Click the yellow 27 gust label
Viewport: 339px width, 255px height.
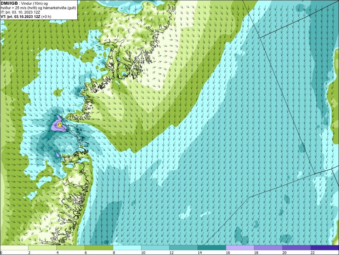point(60,125)
